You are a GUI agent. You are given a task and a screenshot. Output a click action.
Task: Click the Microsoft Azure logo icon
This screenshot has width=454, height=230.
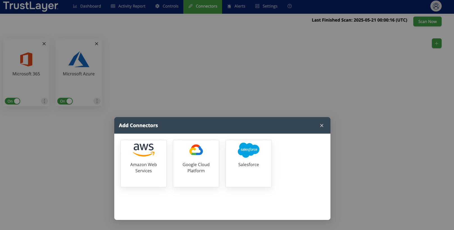79,59
